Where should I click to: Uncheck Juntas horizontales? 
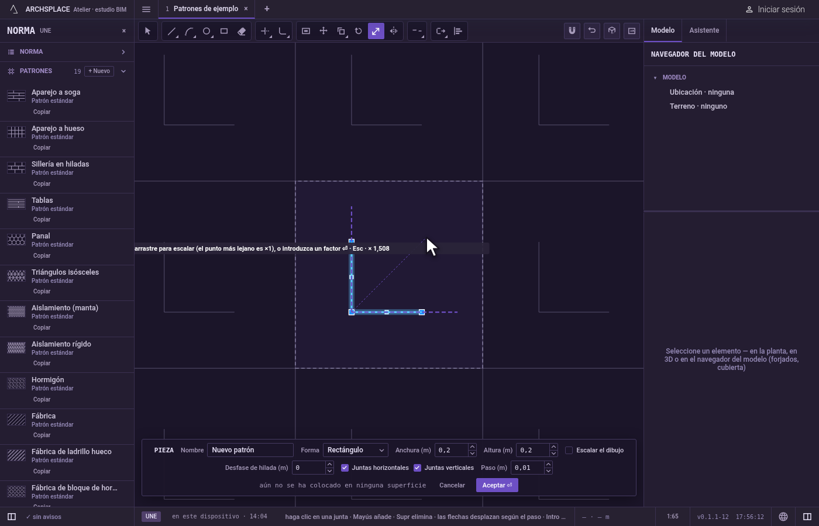pyautogui.click(x=345, y=468)
